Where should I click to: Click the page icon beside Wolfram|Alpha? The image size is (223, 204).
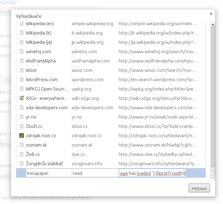coord(22,61)
